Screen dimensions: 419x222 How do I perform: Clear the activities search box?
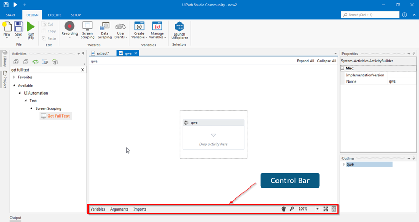83,70
